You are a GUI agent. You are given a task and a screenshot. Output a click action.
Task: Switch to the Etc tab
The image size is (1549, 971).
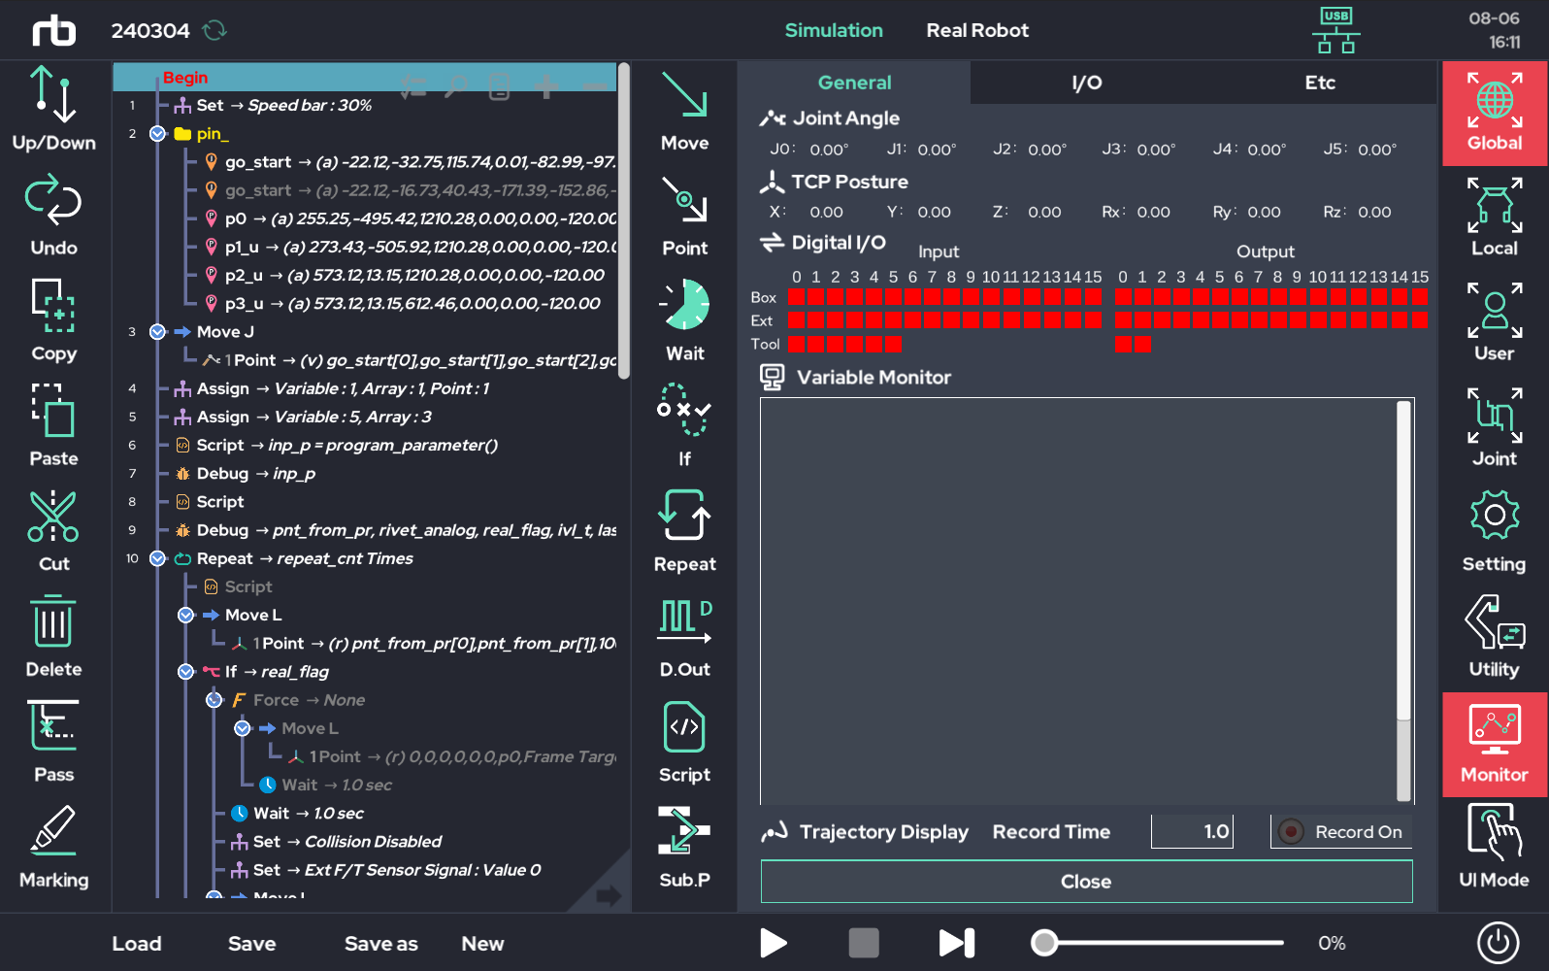(1320, 83)
